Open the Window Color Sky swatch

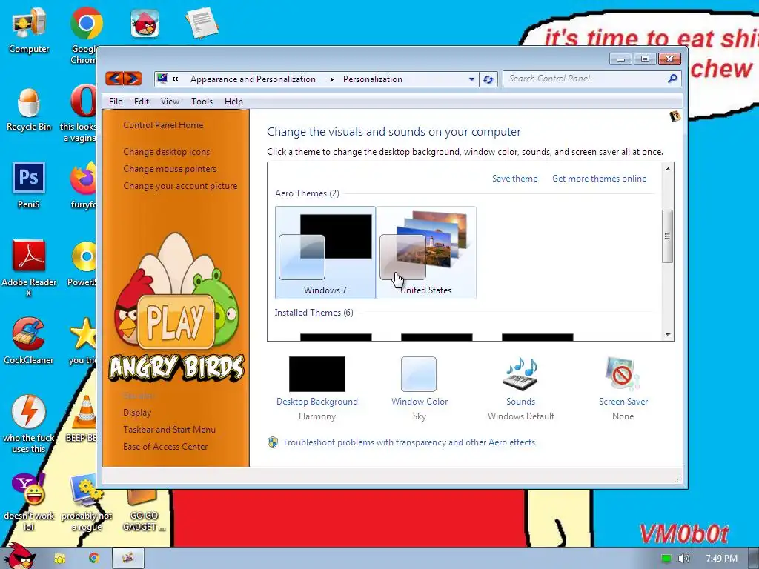419,374
